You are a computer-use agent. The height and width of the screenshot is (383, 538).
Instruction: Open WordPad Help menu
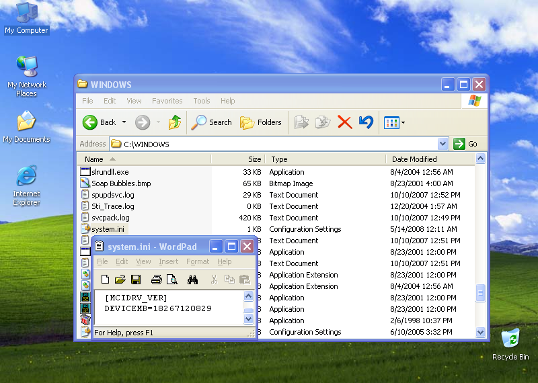225,261
